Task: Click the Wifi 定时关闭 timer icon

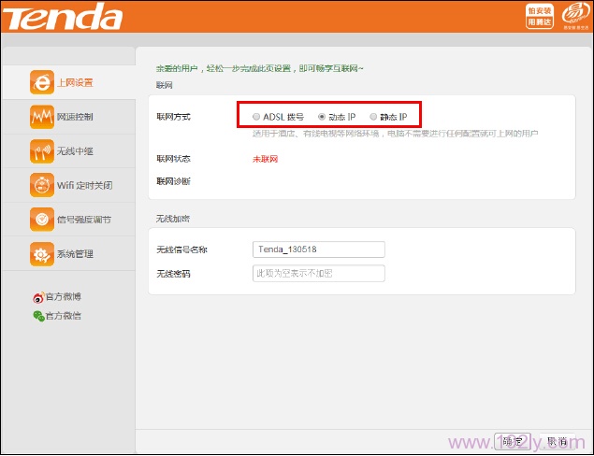Action: 42,185
